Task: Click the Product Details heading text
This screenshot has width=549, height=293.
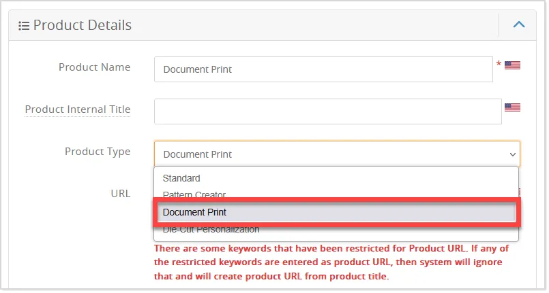Action: point(83,25)
